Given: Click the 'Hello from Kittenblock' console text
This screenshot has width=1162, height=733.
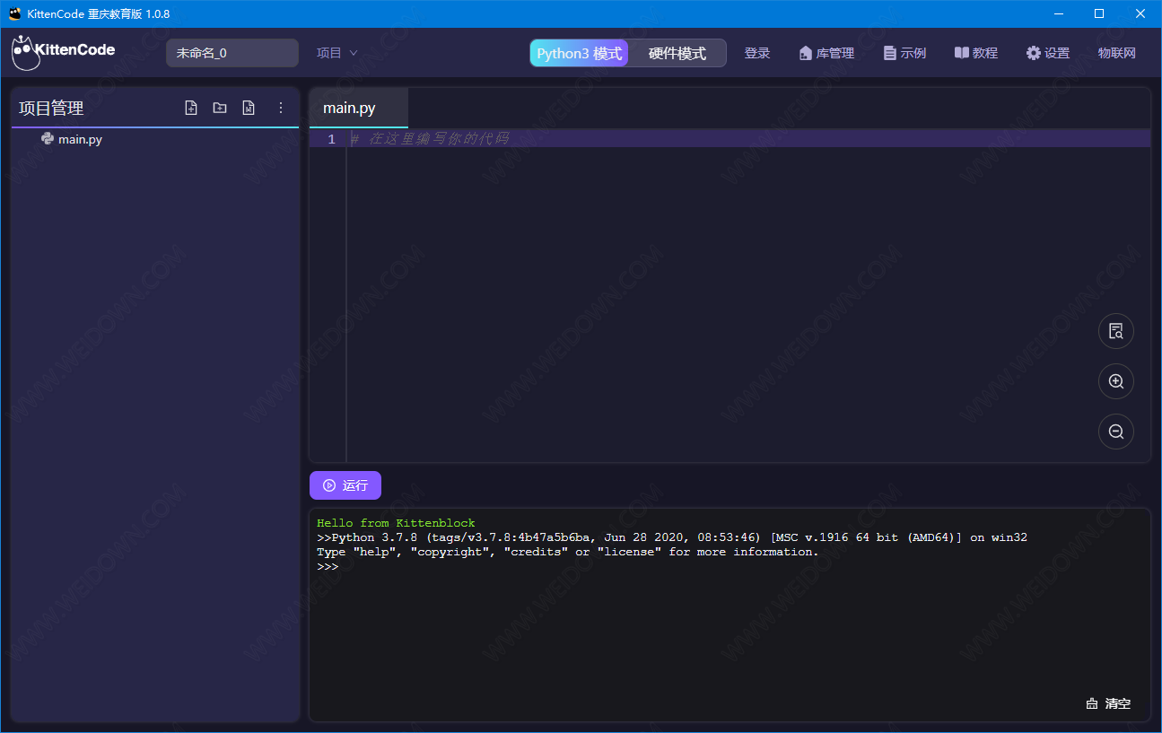Looking at the screenshot, I should click(x=396, y=523).
